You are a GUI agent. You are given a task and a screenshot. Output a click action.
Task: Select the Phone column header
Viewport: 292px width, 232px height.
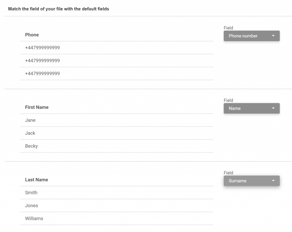coord(32,35)
